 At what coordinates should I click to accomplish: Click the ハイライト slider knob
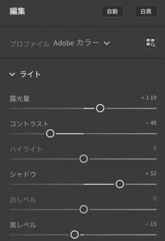coord(83,159)
